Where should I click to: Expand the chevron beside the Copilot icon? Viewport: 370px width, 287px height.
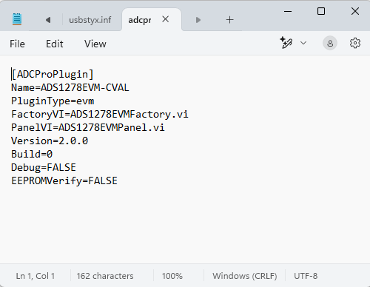coord(303,43)
